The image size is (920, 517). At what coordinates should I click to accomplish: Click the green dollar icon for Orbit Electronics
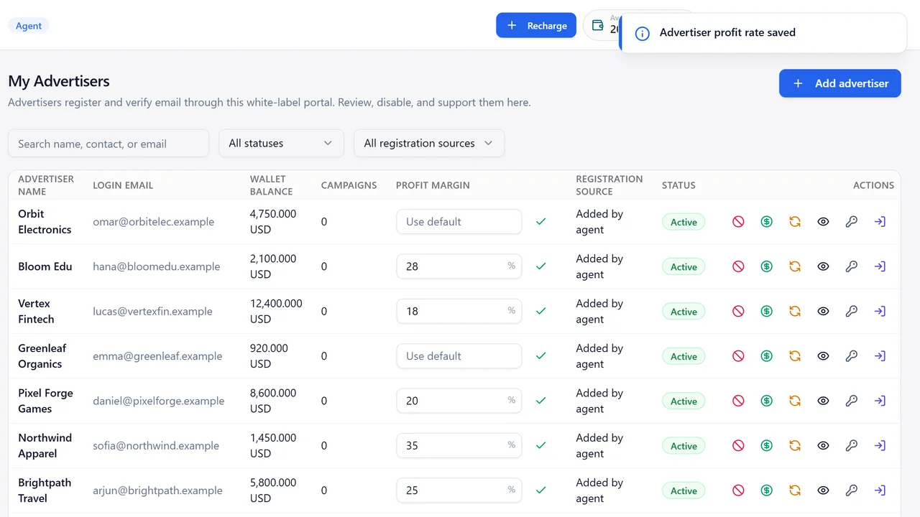(767, 222)
